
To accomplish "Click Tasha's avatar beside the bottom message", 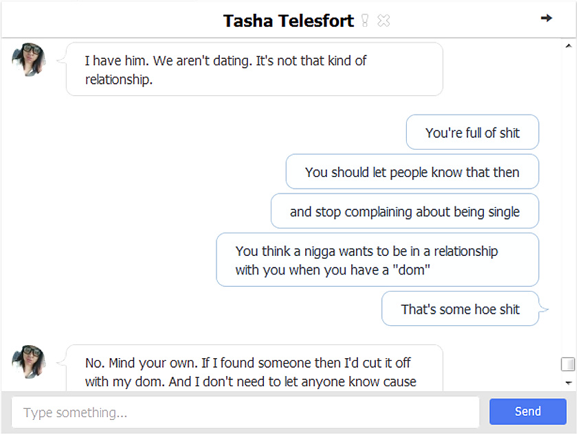I will [27, 362].
